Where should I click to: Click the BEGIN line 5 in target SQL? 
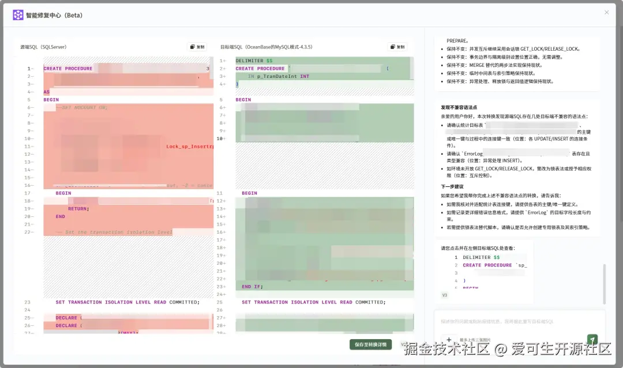[243, 100]
